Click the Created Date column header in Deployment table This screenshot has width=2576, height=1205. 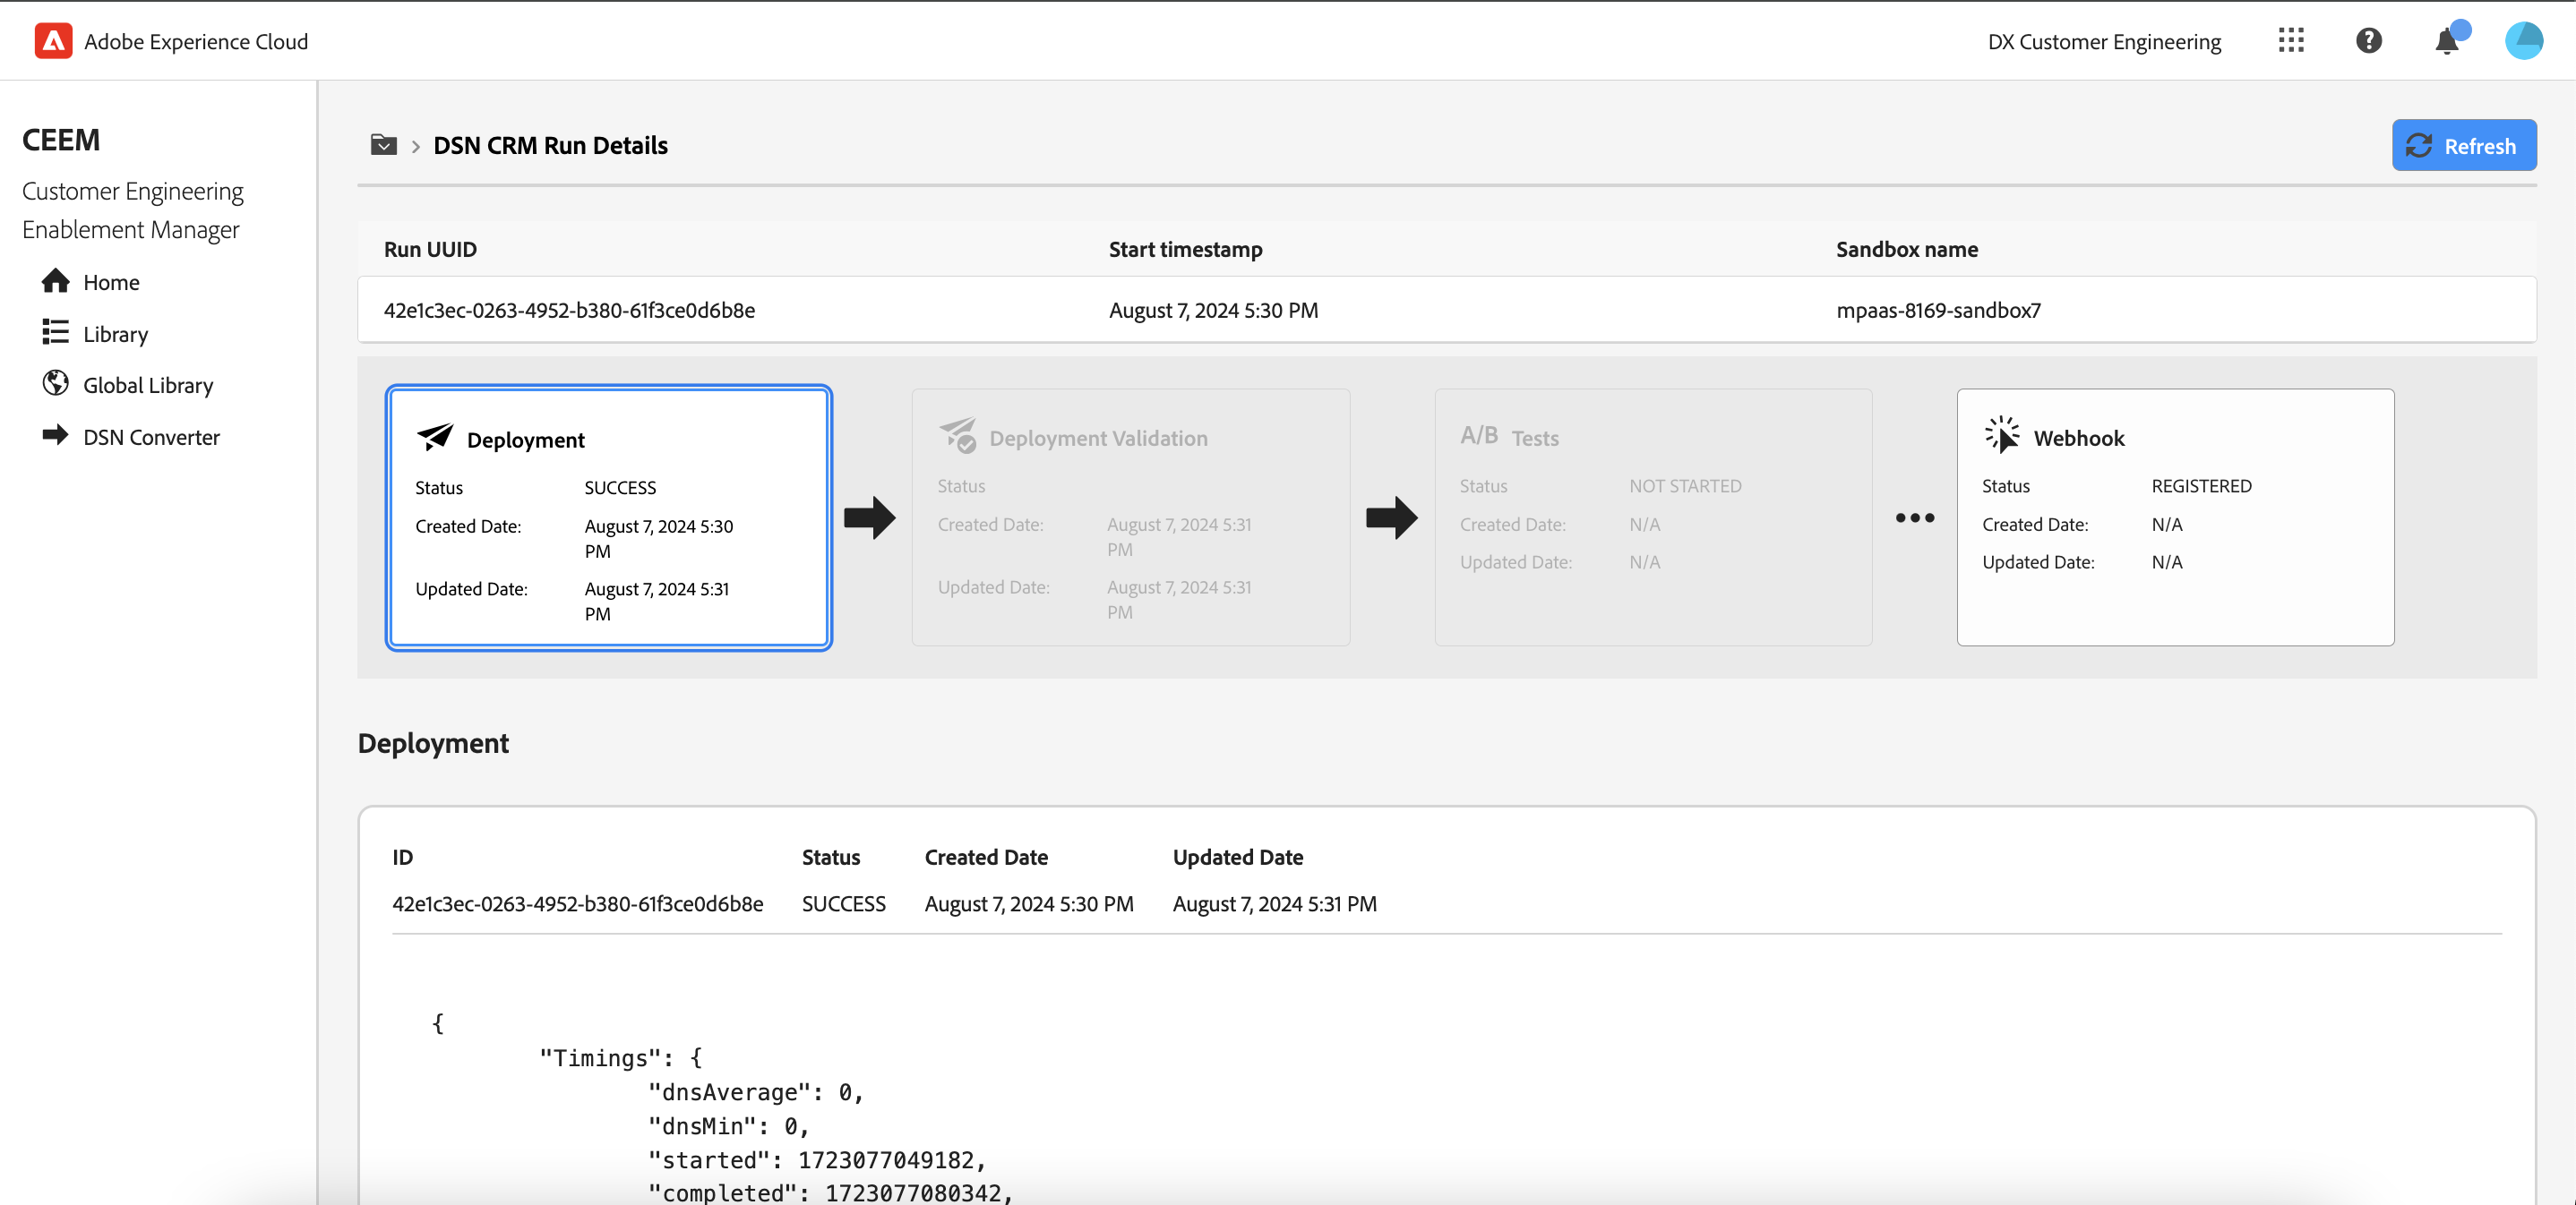click(986, 856)
